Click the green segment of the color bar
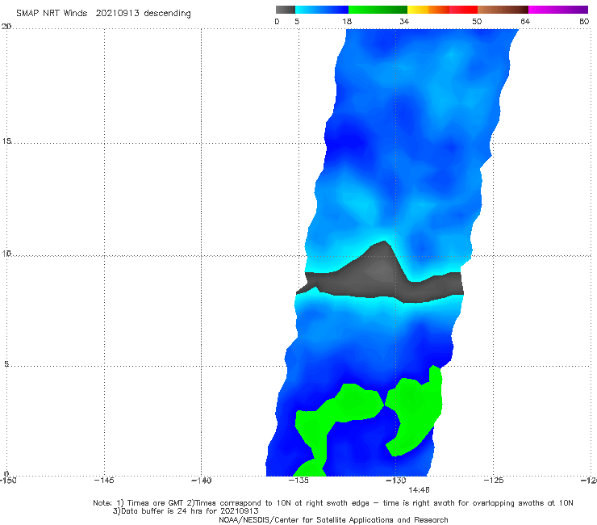 (378, 10)
